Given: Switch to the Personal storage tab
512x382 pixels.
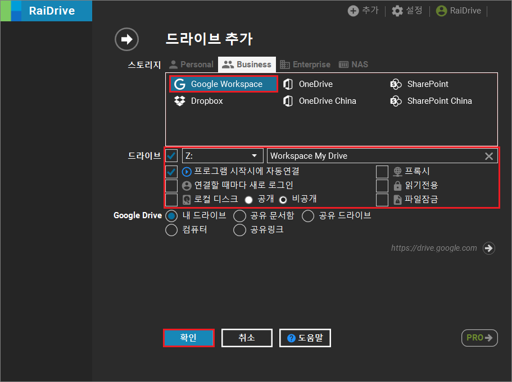Looking at the screenshot, I should click(191, 65).
